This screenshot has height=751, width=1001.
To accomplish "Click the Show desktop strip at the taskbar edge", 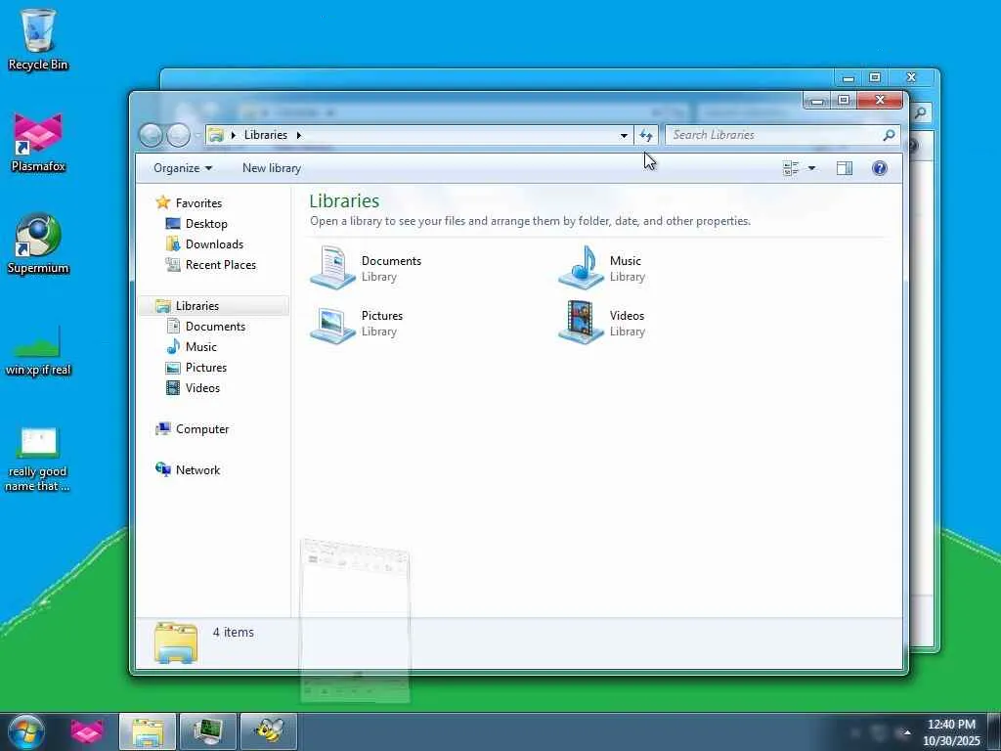I will coord(994,731).
